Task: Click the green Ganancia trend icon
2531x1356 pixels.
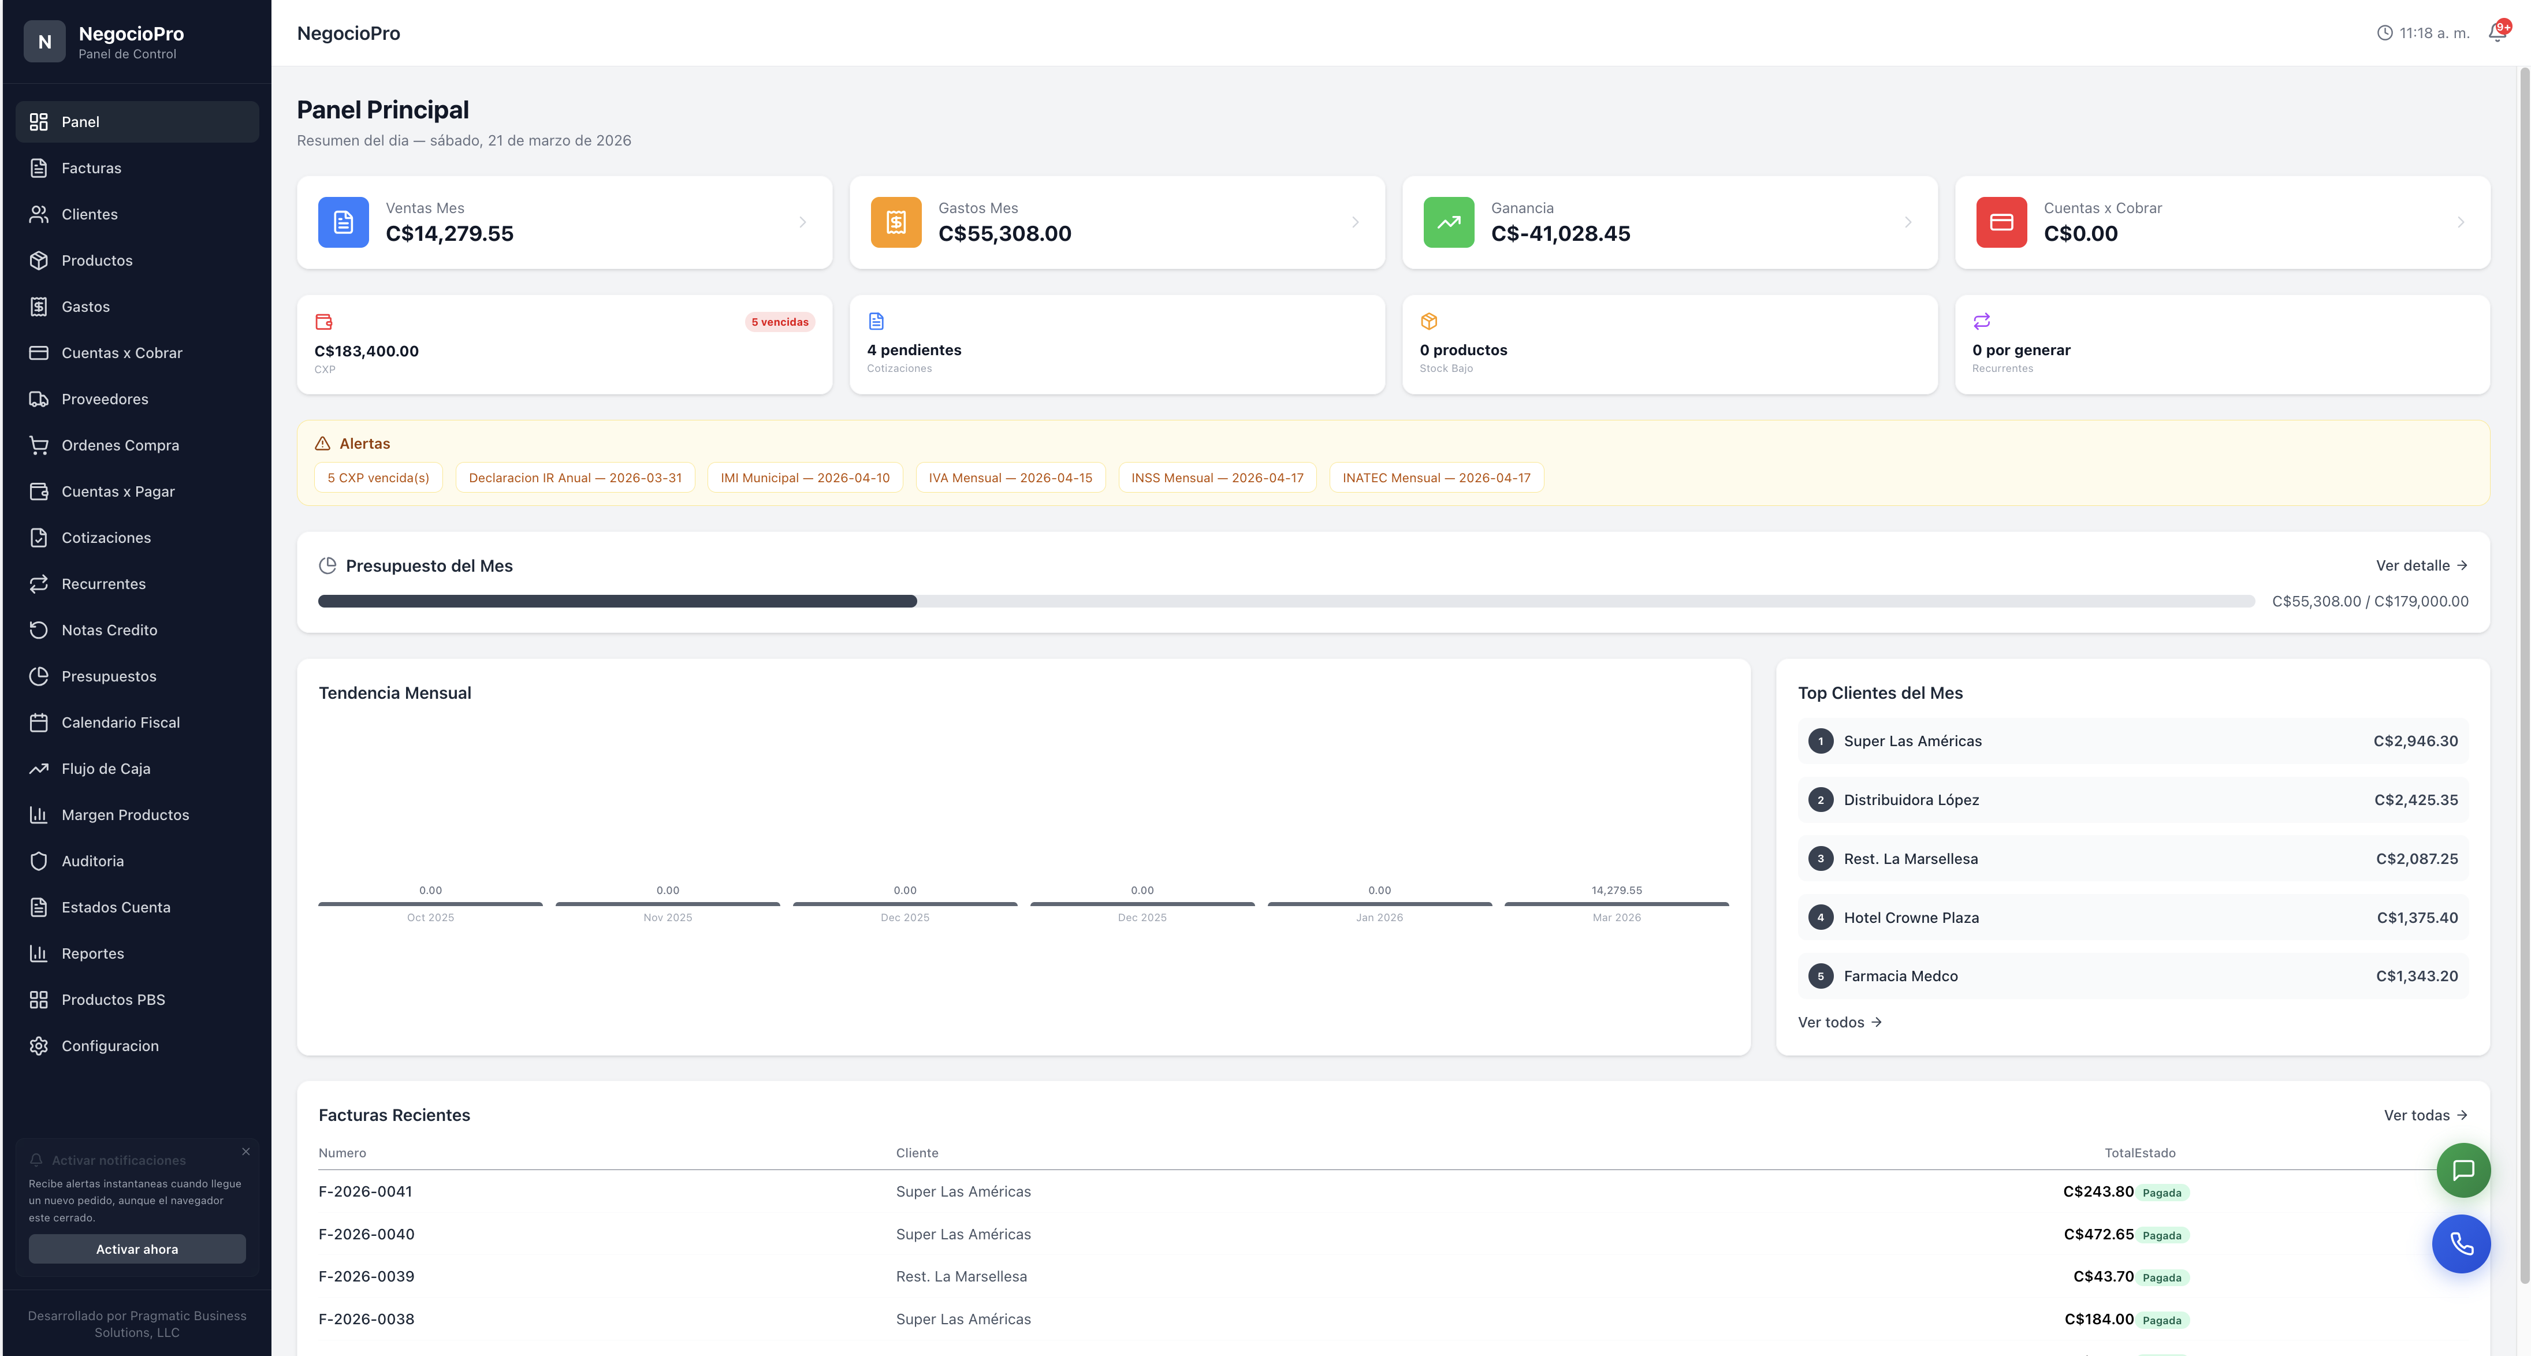Action: [1448, 222]
